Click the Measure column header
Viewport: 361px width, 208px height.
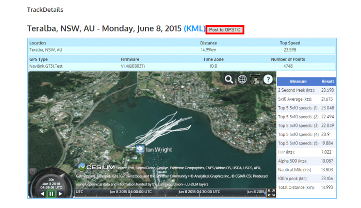click(x=299, y=81)
